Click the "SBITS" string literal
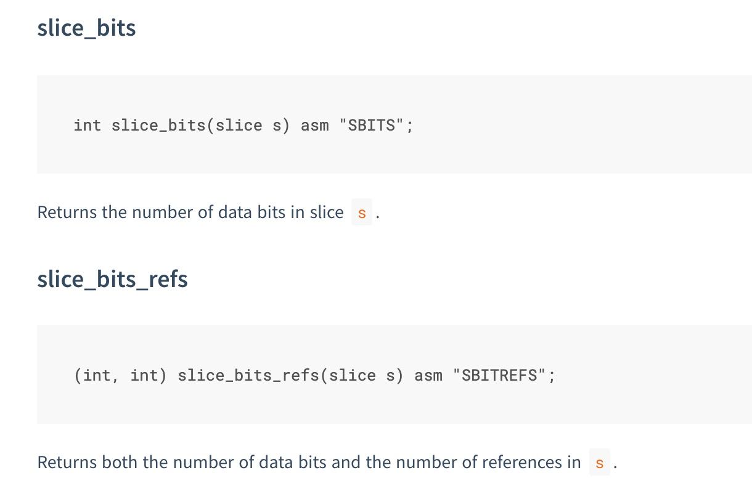This screenshot has height=494, width=752. click(x=372, y=125)
